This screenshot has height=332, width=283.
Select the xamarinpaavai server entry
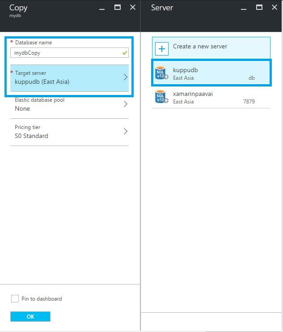point(210,97)
